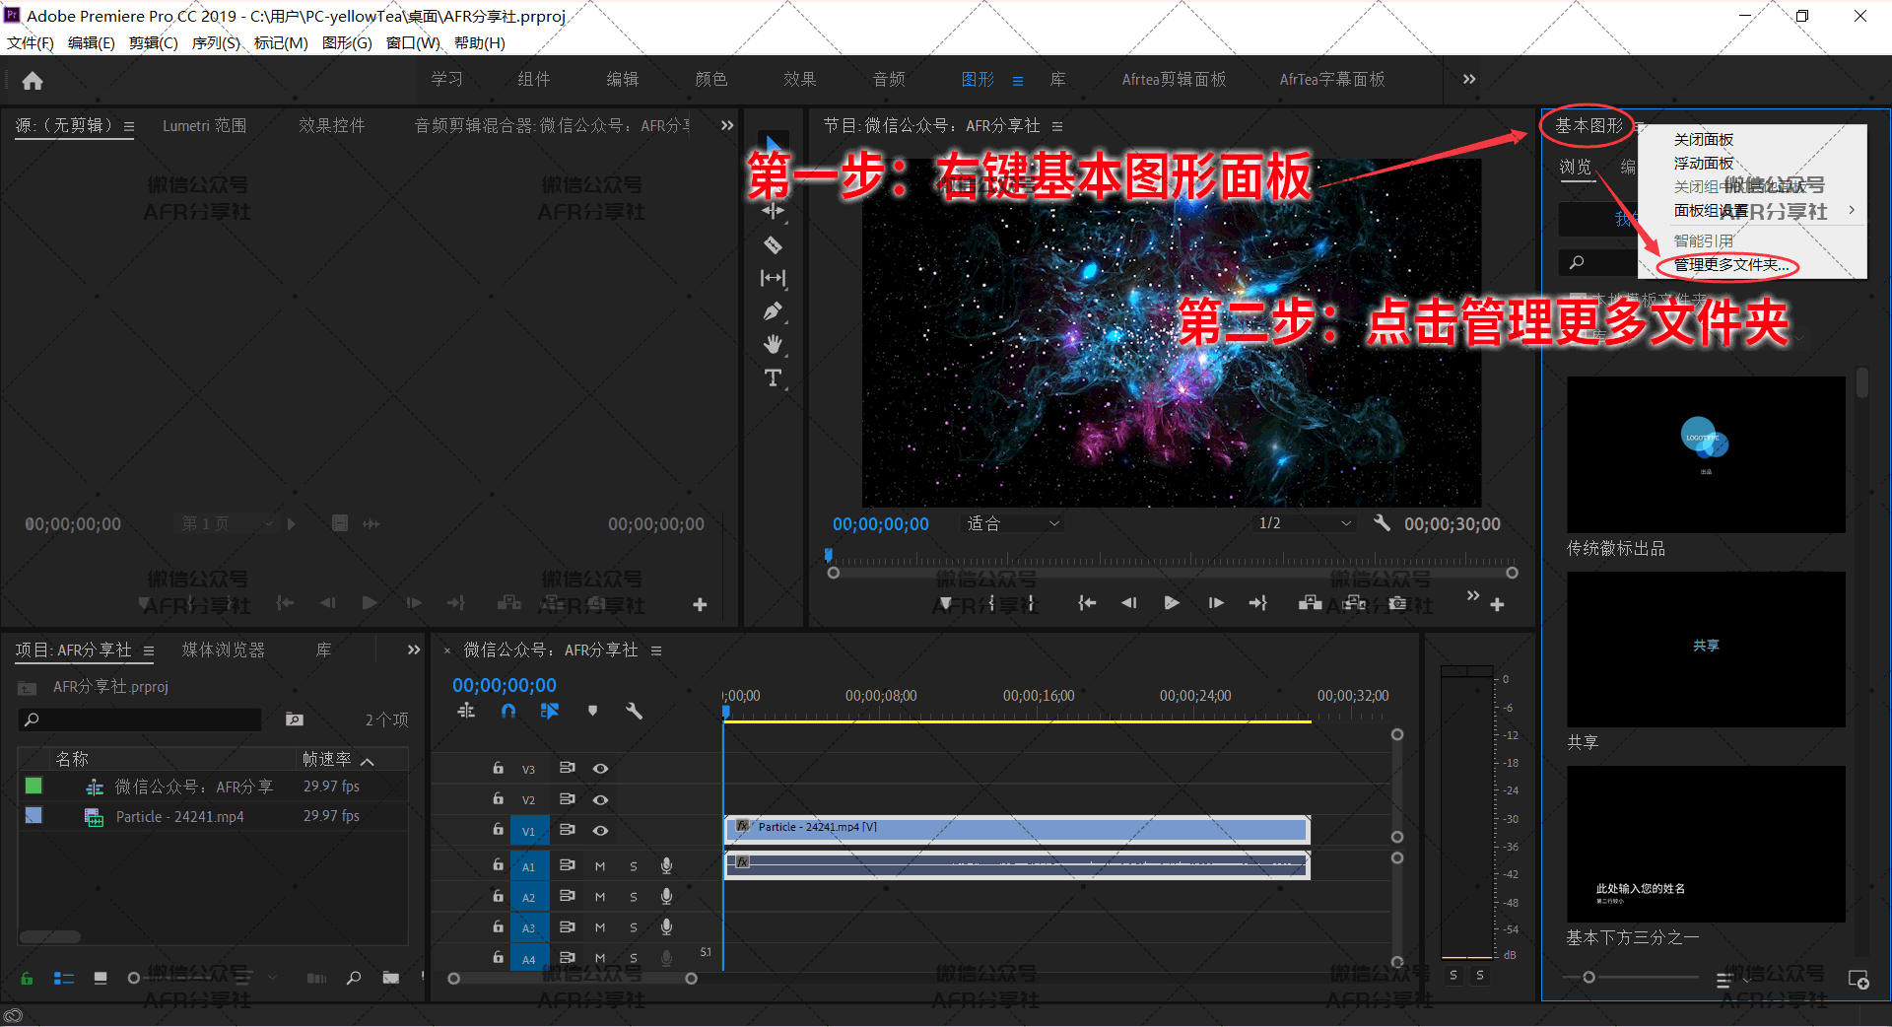
Task: Open the 序列(S) menu
Action: 216,43
